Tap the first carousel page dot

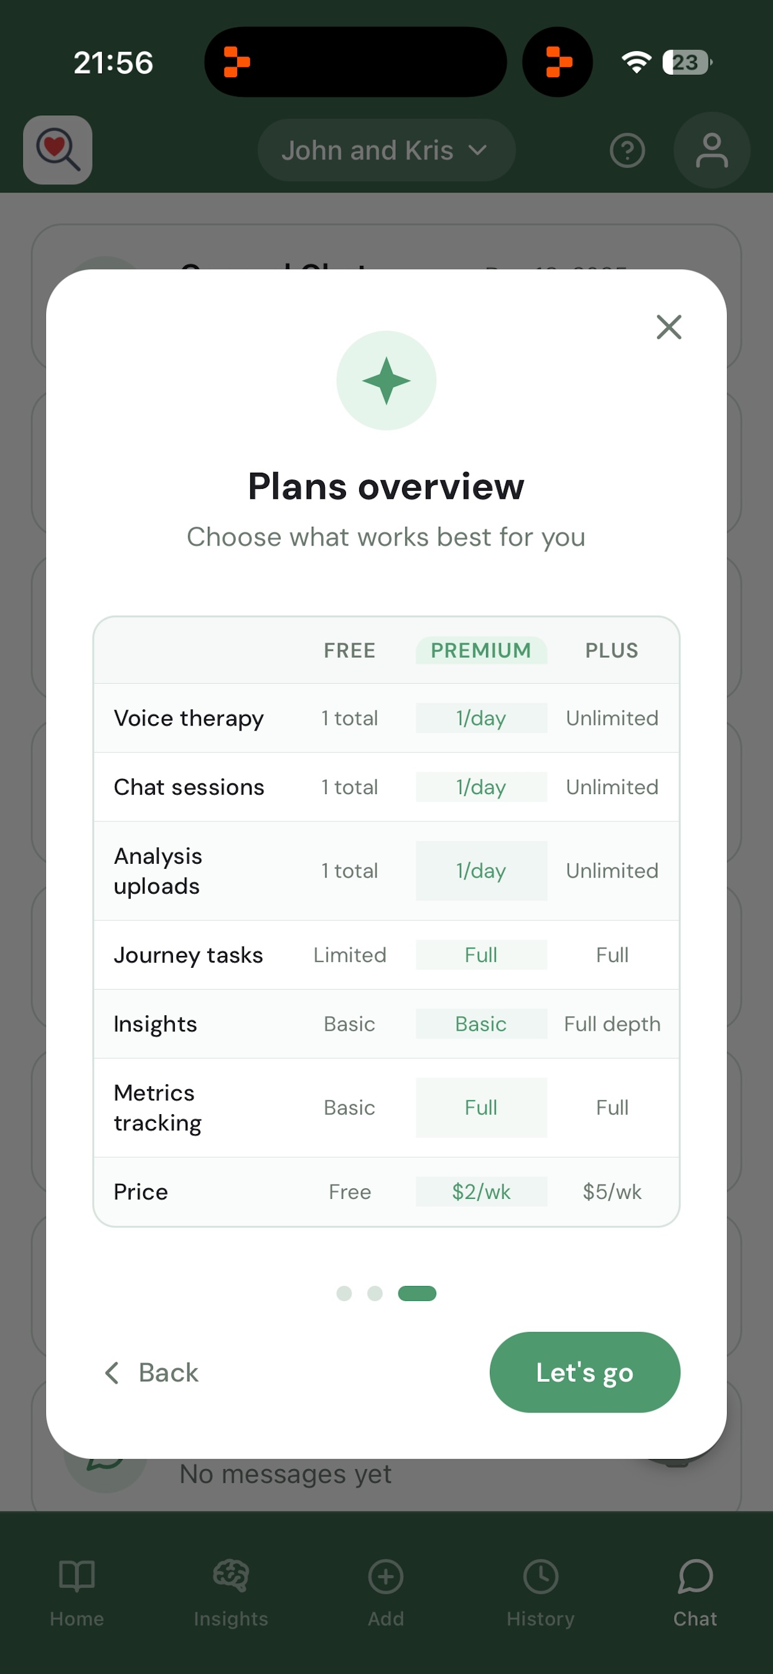pos(345,1293)
